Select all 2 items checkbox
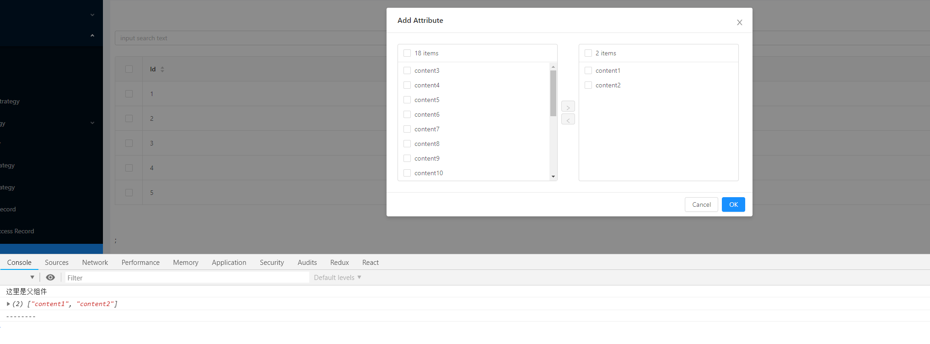 point(588,53)
